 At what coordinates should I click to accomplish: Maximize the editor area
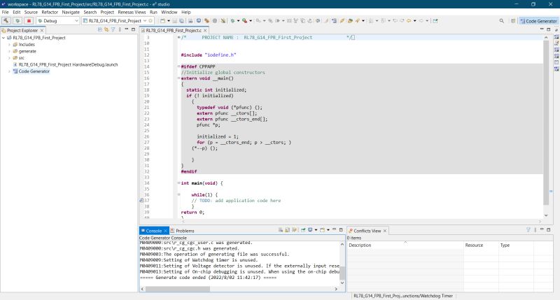549,29
